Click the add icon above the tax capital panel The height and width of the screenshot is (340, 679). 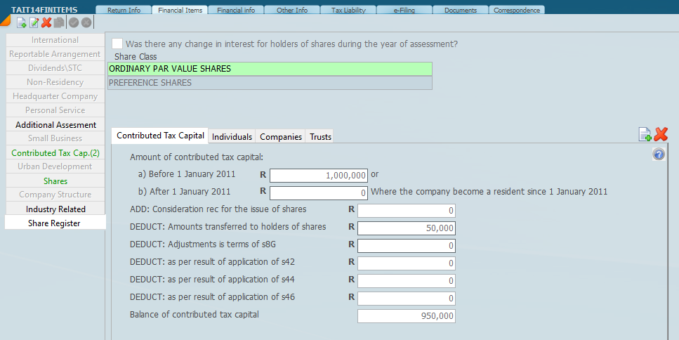(x=645, y=134)
